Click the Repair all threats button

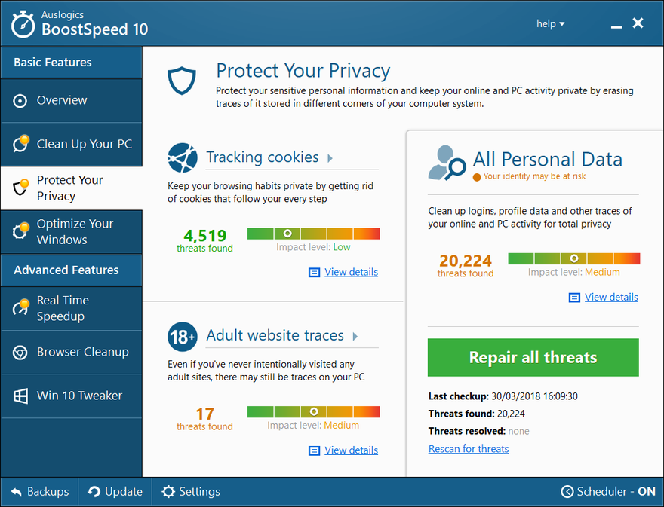(x=533, y=357)
